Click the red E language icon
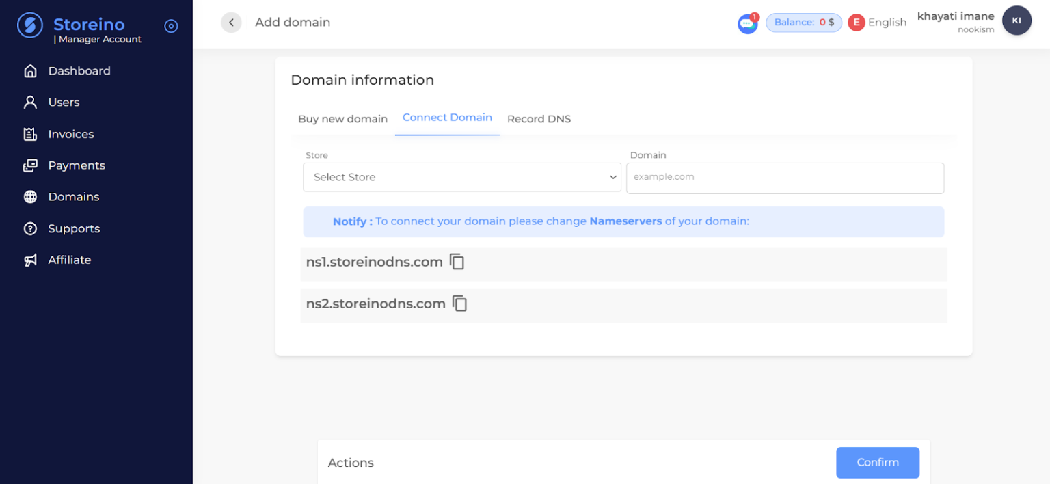1050x484 pixels. (x=856, y=23)
